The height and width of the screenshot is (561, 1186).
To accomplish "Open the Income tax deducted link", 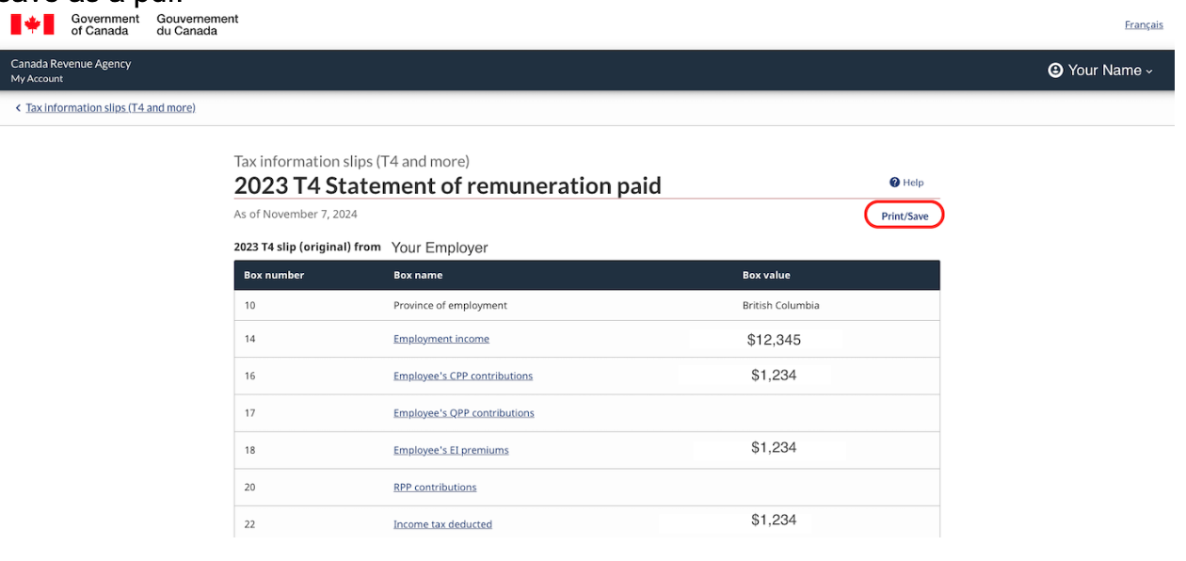I will (442, 524).
